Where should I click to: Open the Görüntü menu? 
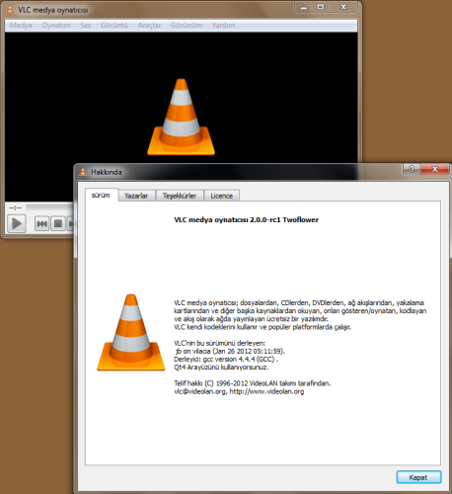click(x=114, y=26)
